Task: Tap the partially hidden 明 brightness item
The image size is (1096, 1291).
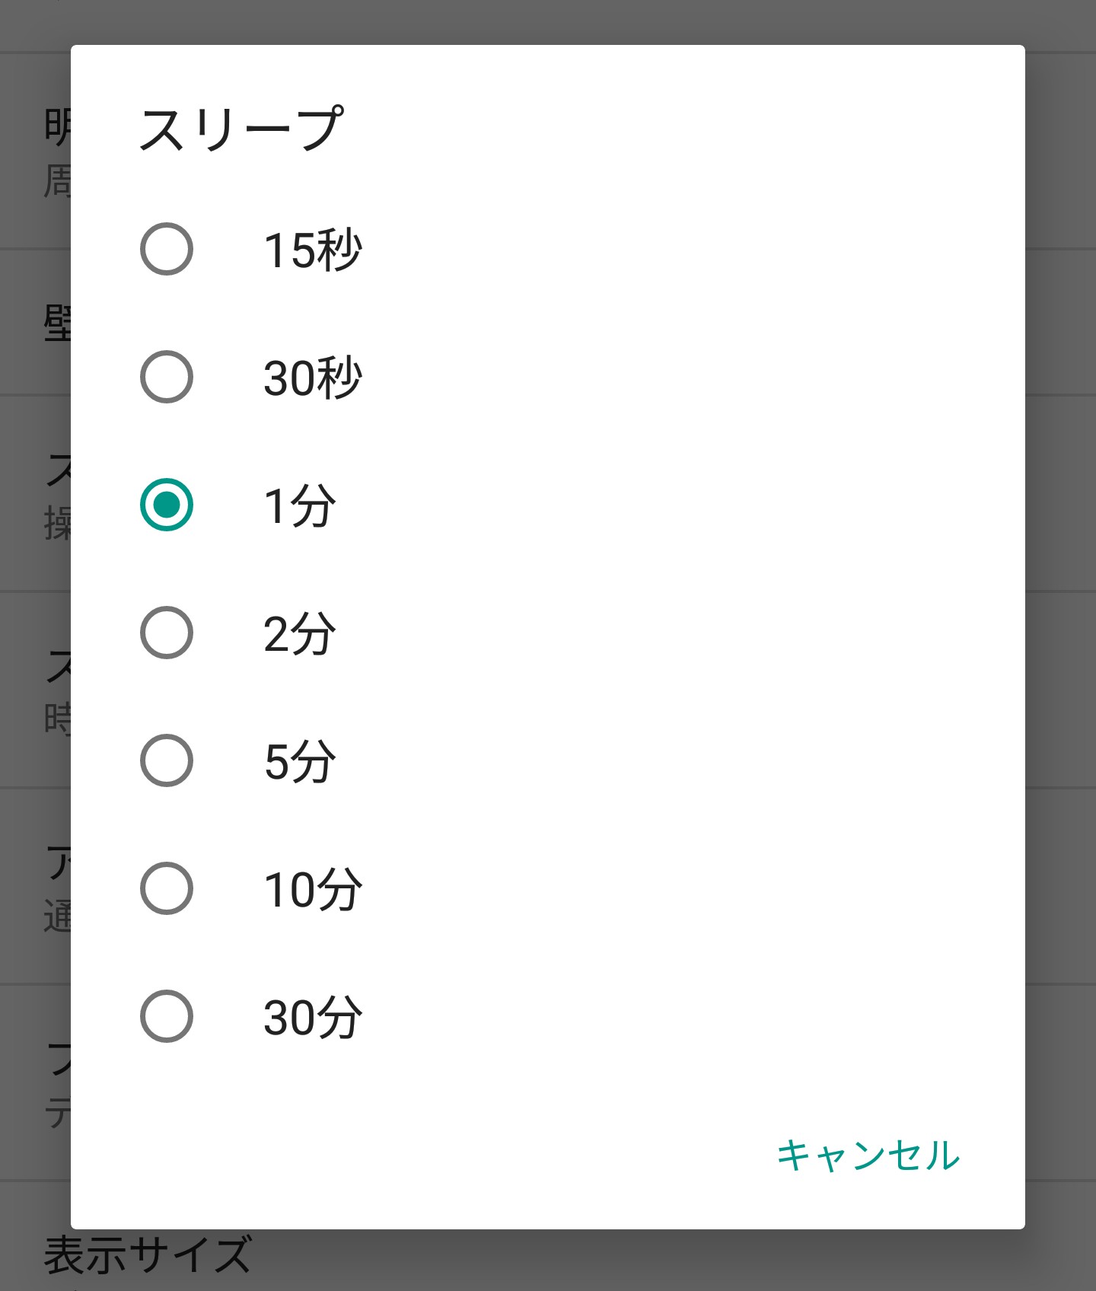Action: pos(56,126)
